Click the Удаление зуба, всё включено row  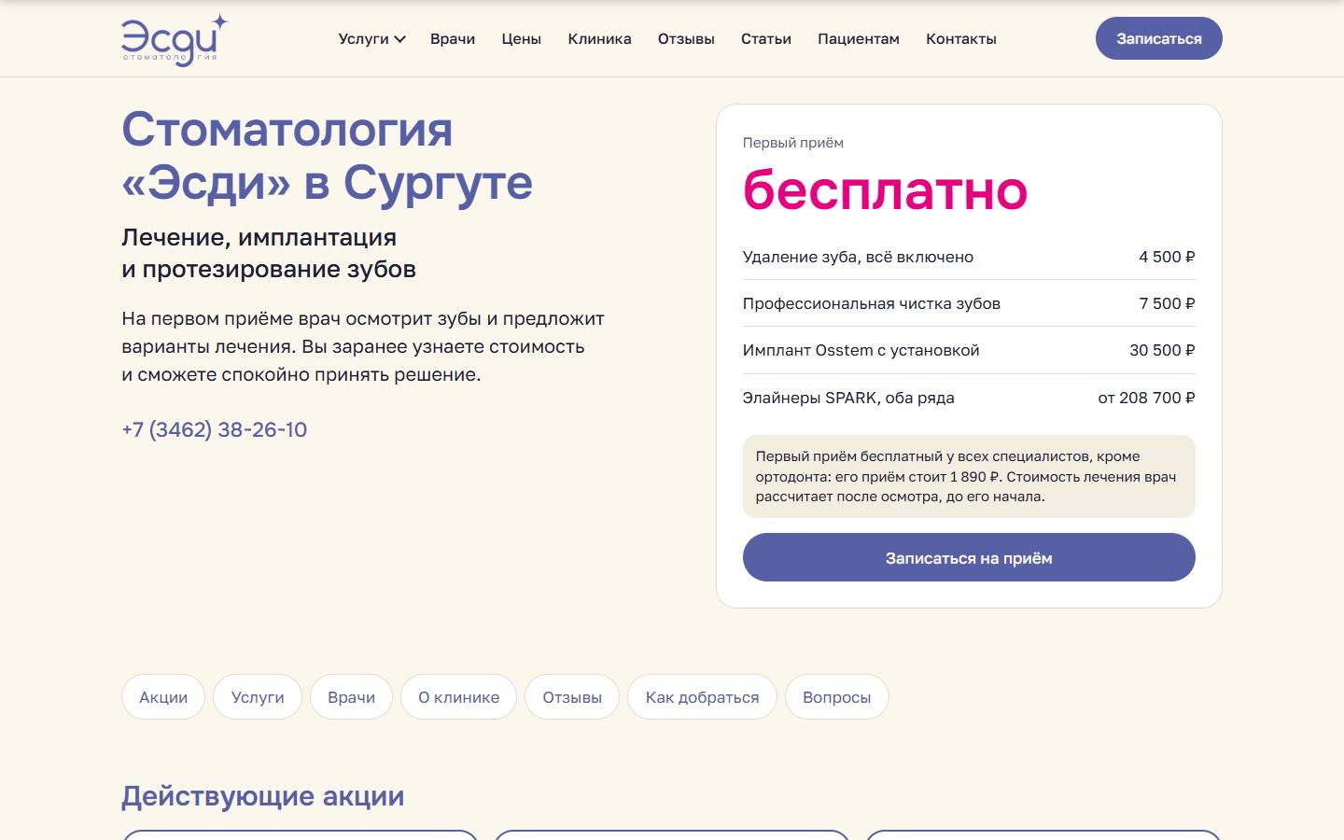969,257
